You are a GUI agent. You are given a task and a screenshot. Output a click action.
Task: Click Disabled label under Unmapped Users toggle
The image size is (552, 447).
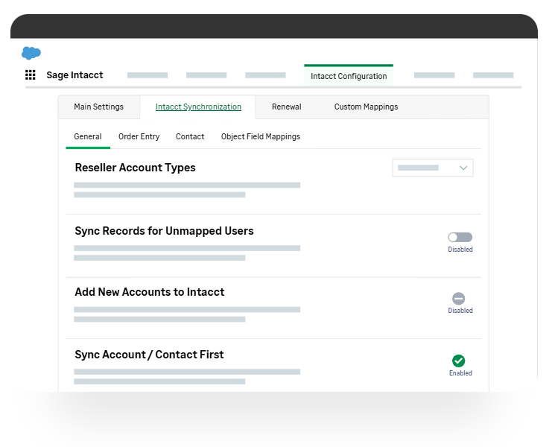pos(460,249)
